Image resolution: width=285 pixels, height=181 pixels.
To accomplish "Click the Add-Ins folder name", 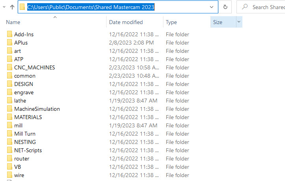I will tap(24, 34).
